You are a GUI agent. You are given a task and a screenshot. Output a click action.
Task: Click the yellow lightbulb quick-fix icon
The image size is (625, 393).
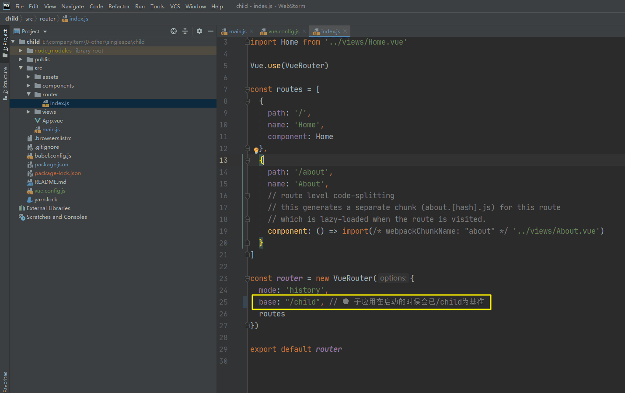pos(256,150)
